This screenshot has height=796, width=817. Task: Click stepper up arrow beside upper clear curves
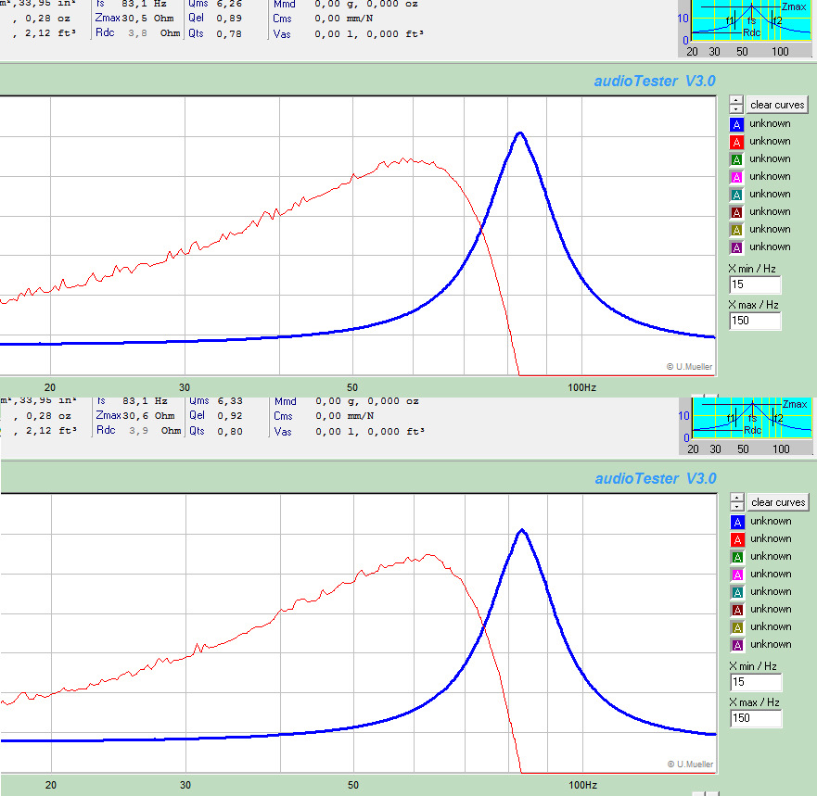click(x=735, y=100)
